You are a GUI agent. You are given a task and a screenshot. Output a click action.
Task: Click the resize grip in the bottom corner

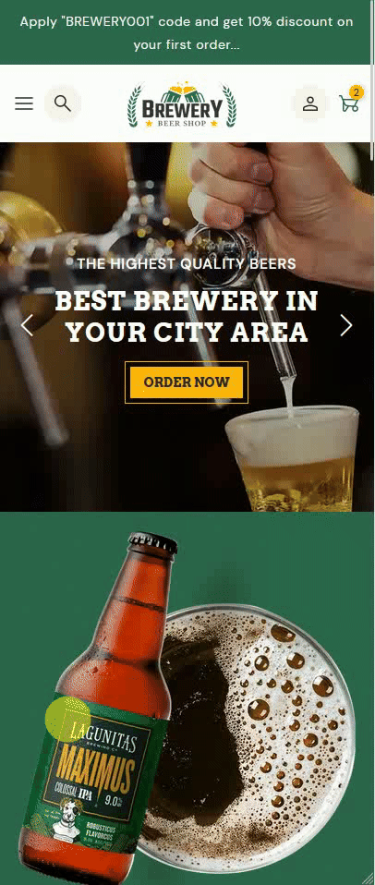point(369,879)
